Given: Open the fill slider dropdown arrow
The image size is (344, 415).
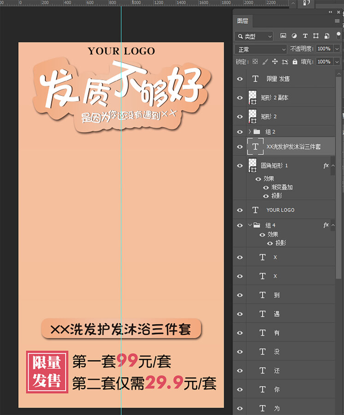Looking at the screenshot, I should coord(337,62).
